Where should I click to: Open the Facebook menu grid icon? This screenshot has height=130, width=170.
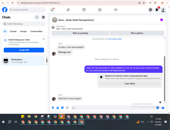pyautogui.click(x=150, y=10)
